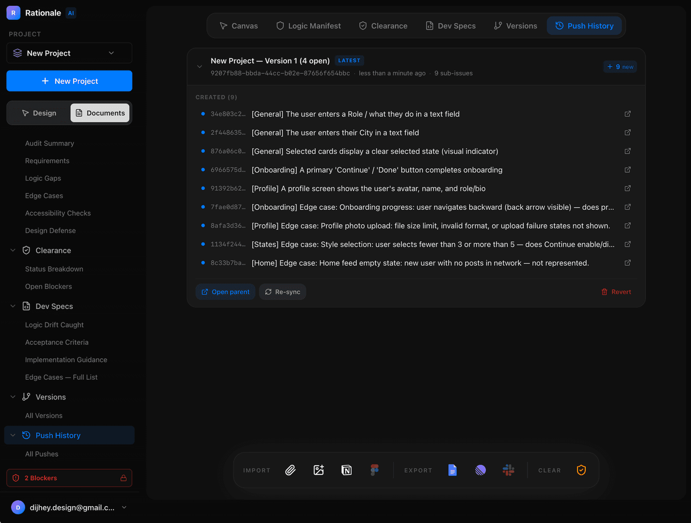Click issue 'Home feed empty state' text

click(x=420, y=263)
